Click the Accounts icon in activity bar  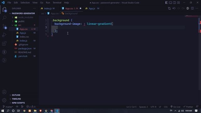tap(4, 92)
